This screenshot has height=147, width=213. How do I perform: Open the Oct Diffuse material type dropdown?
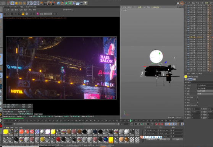pyautogui.click(x=205, y=85)
